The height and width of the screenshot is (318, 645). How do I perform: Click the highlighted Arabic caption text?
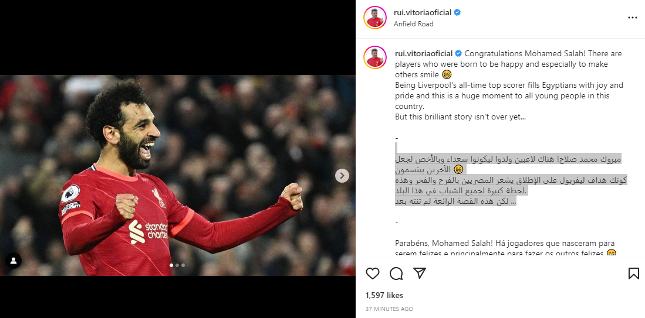(x=511, y=180)
